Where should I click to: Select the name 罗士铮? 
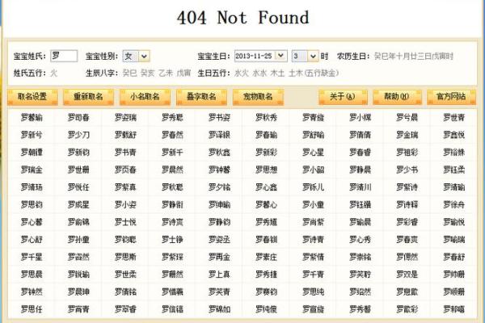(x=172, y=240)
